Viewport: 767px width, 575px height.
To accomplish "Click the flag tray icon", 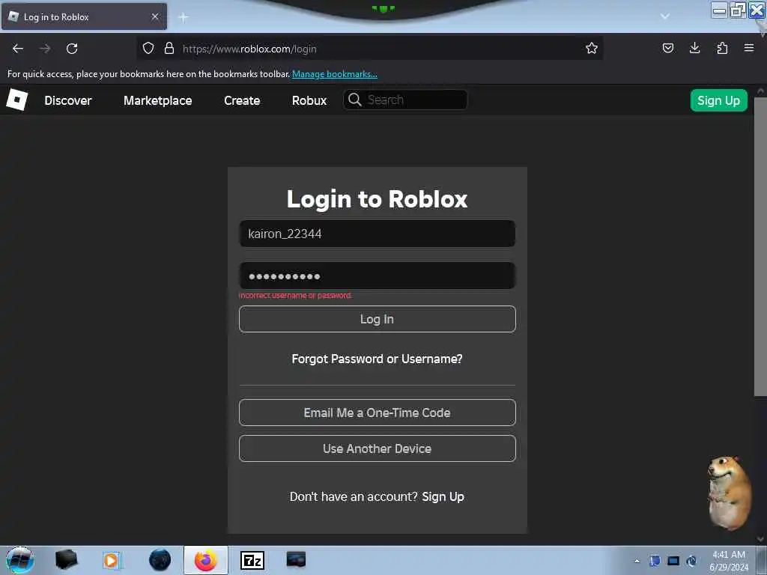I will 655,561.
